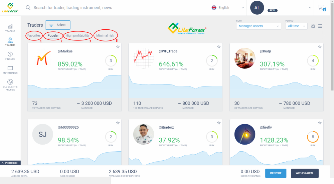Click the 646.61% profitability value
The image size is (334, 184).
pyautogui.click(x=171, y=64)
